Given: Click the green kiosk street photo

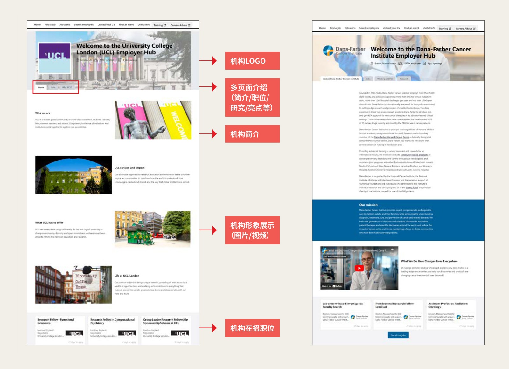Looking at the screenshot, I should 152,229.
